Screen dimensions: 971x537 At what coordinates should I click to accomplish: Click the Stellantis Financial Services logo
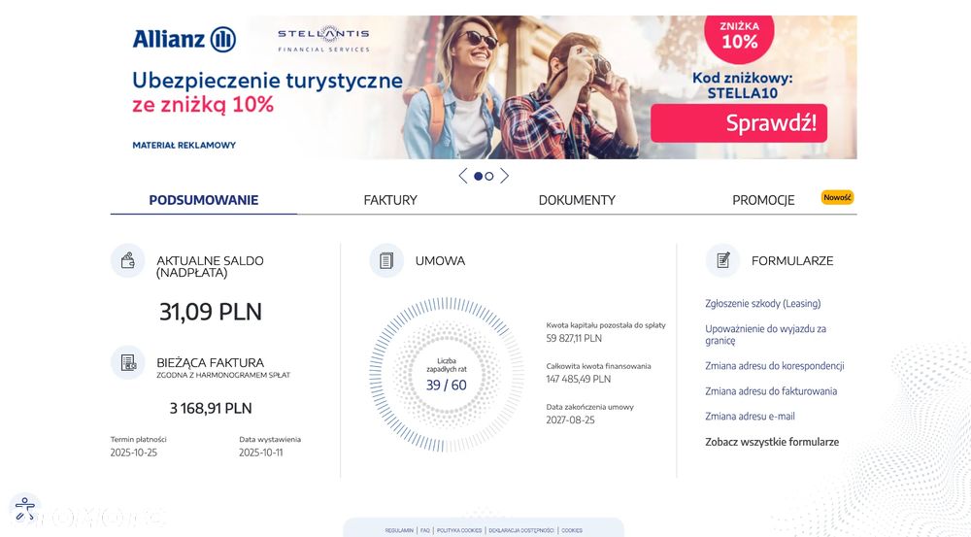(x=323, y=39)
